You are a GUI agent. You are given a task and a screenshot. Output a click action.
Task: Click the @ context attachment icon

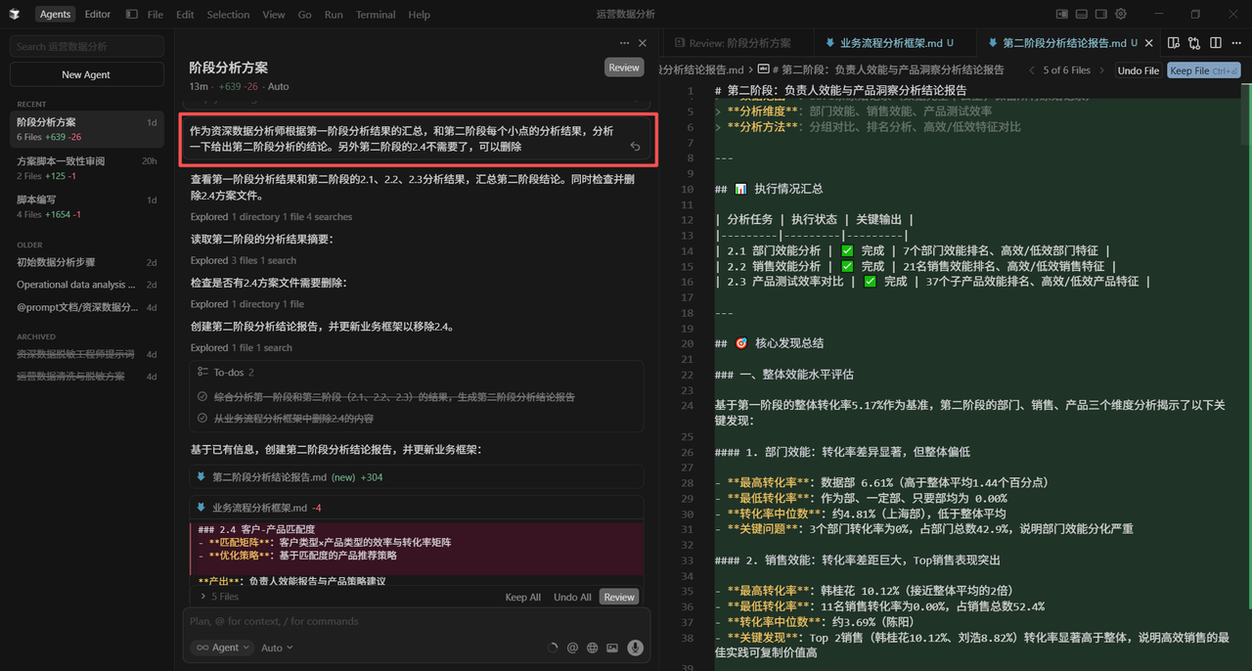coord(572,647)
